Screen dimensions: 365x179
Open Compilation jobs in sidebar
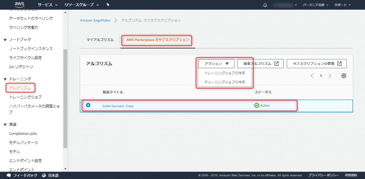click(23, 134)
